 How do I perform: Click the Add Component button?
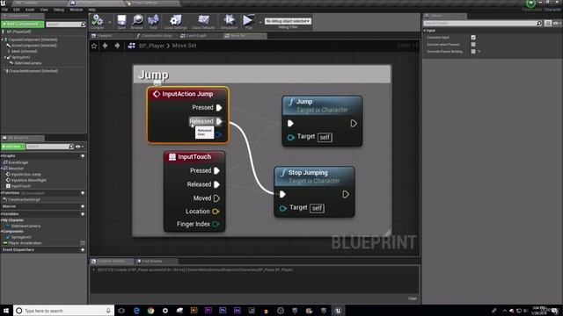pos(23,24)
